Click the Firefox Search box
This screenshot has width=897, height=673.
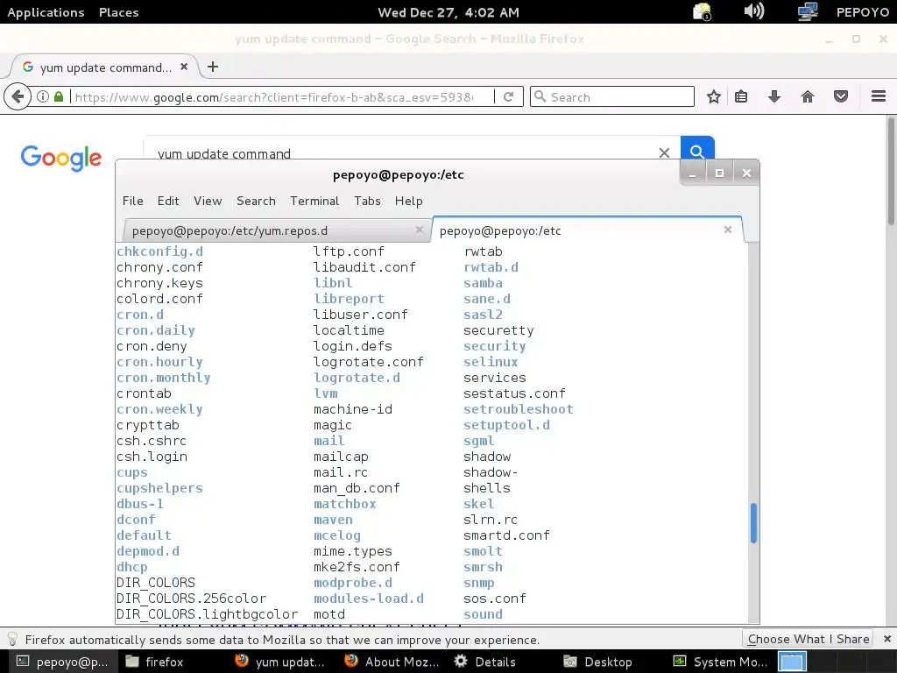coord(612,96)
